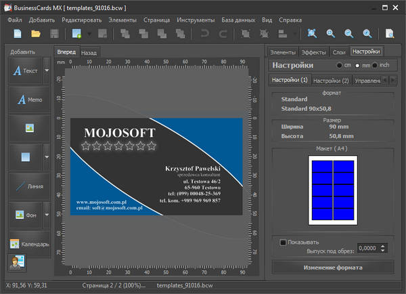Click the Redo arrow icon

pyautogui.click(x=223, y=34)
